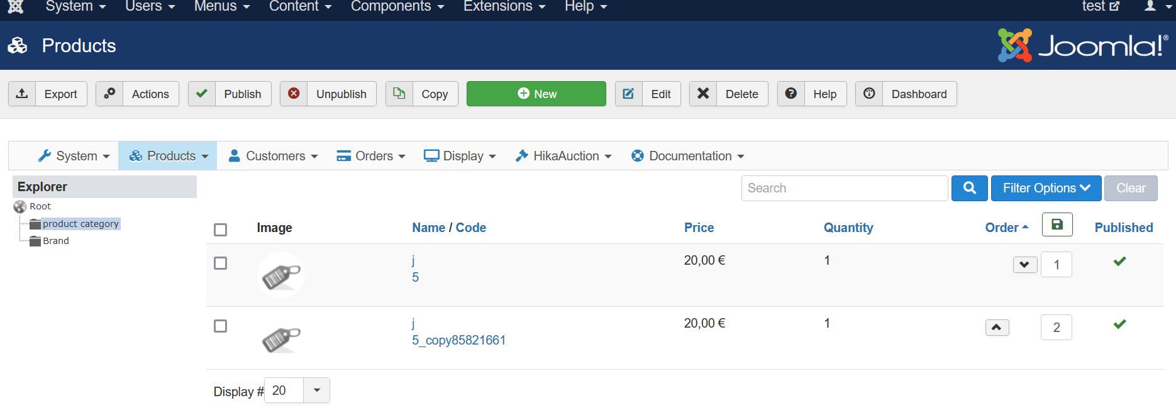Move first product down with arrow
This screenshot has width=1176, height=415.
pyautogui.click(x=1024, y=265)
